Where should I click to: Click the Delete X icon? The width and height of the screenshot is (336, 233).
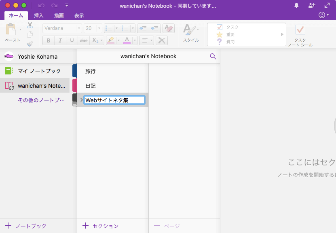162,40
